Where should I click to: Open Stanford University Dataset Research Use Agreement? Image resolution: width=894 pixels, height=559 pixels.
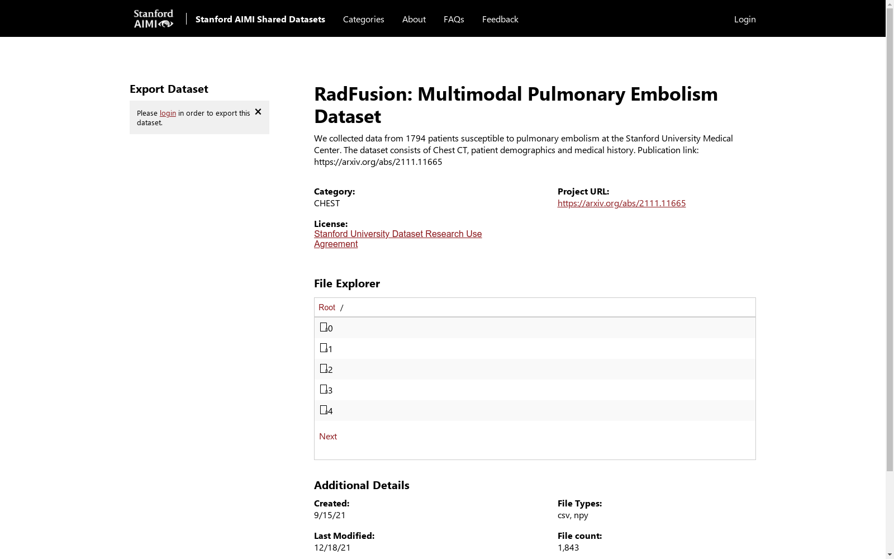(398, 239)
